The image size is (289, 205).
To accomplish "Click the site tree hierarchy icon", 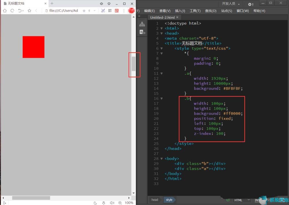I will (x=142, y=24).
